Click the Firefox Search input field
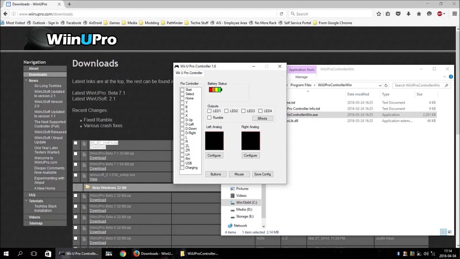Screen dimensions: 460x259 (x=331, y=14)
